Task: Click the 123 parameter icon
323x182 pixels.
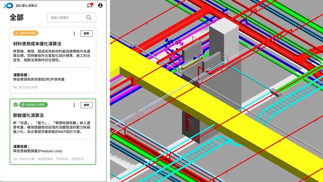Action: click(x=15, y=159)
